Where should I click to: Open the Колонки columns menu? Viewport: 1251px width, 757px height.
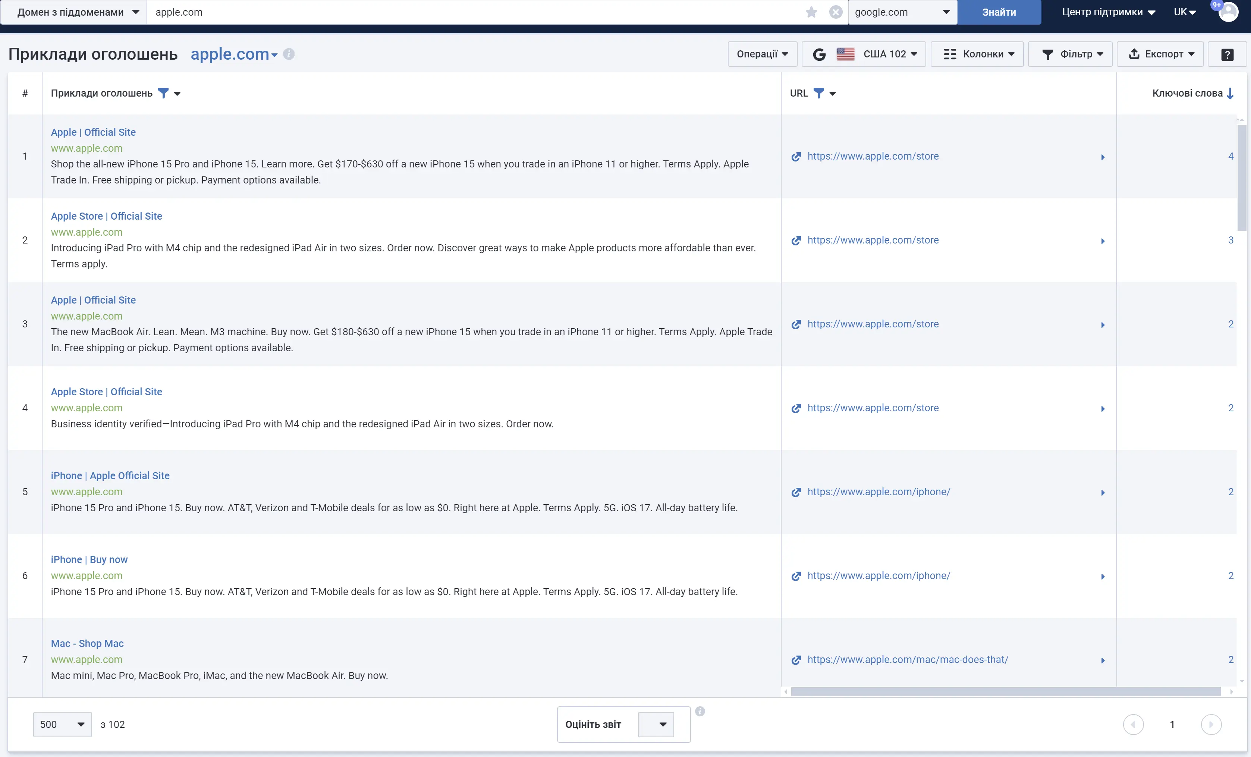pos(978,54)
